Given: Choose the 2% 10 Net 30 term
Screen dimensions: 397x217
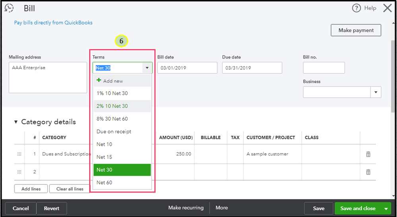Looking at the screenshot, I should (x=122, y=106).
